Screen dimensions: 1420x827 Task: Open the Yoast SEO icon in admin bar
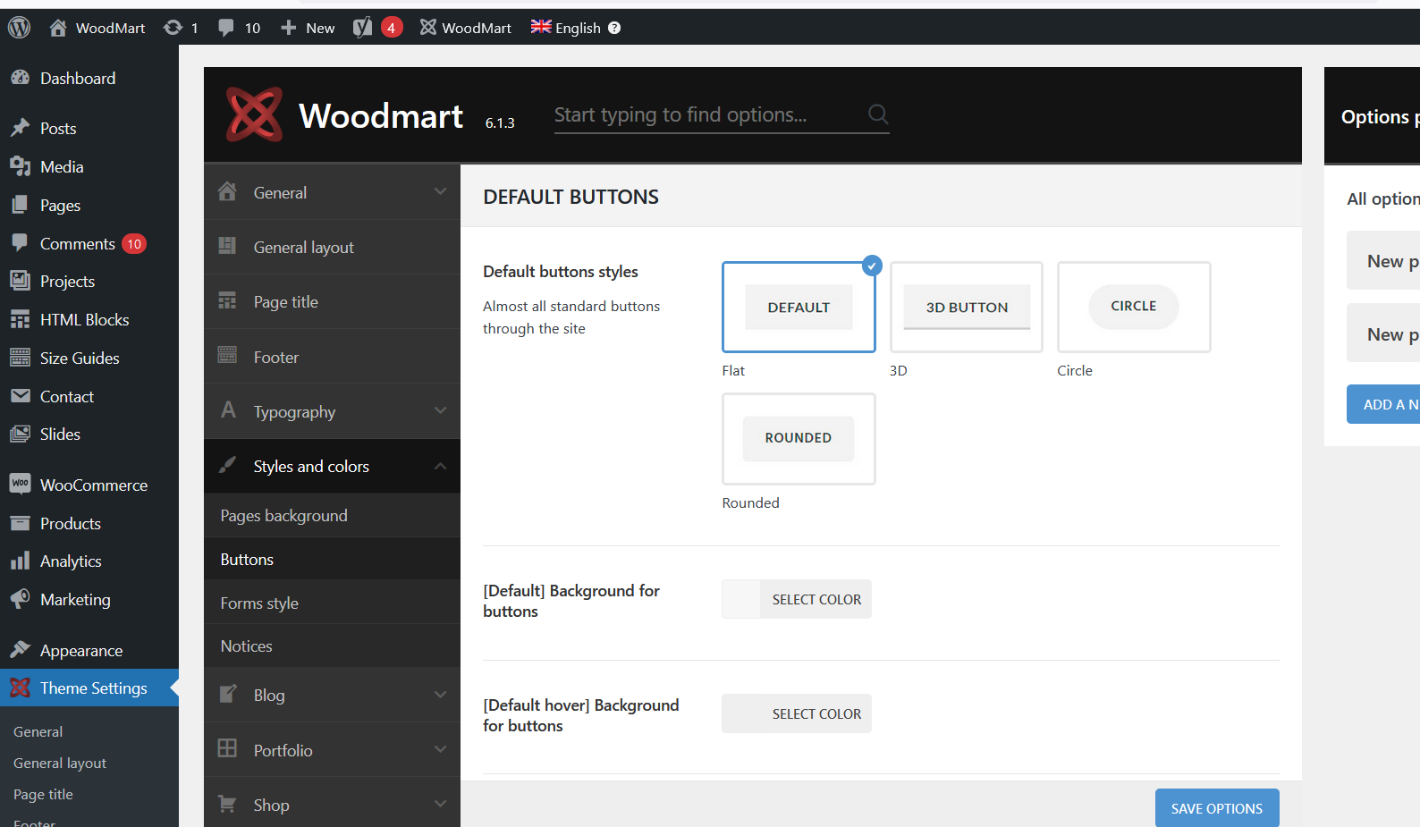362,28
